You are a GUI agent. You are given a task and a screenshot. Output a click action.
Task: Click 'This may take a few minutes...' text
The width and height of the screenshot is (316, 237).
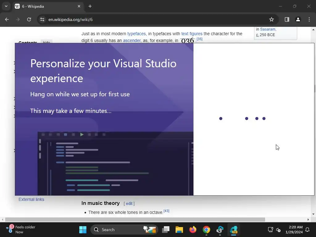(71, 111)
